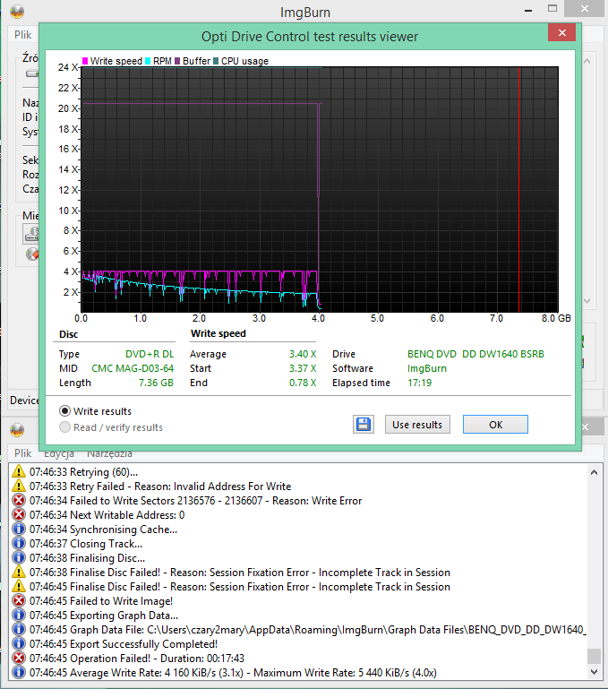The image size is (608, 689).
Task: Click info icon beside Closing Track
Action: (19, 543)
